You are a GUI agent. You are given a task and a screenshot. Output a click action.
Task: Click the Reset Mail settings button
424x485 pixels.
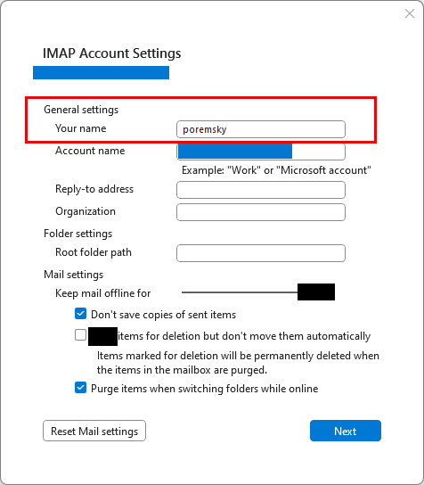click(94, 431)
